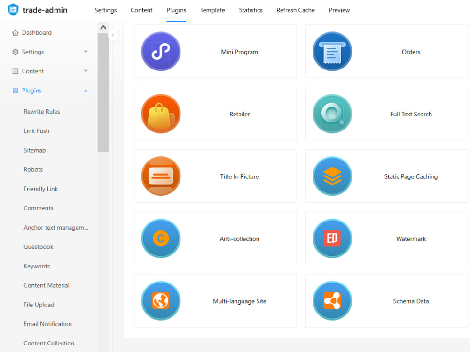Open the Orders plugin icon
Image resolution: width=470 pixels, height=352 pixels.
[332, 52]
